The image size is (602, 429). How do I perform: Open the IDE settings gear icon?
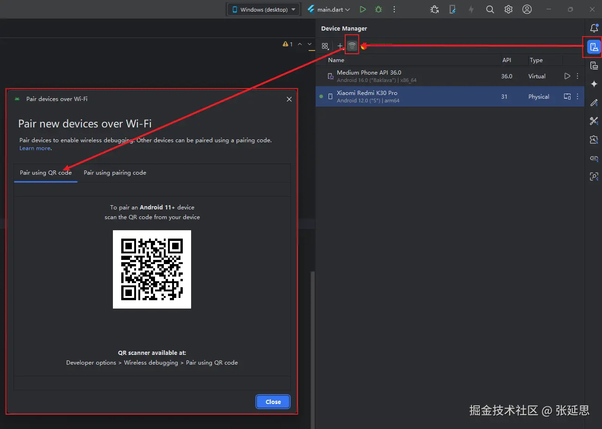pyautogui.click(x=509, y=9)
